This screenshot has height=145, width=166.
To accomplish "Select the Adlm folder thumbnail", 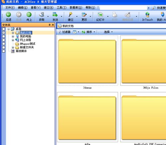I will pyautogui.click(x=87, y=117).
